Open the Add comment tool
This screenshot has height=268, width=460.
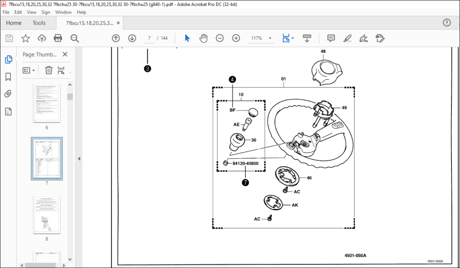[x=331, y=38]
